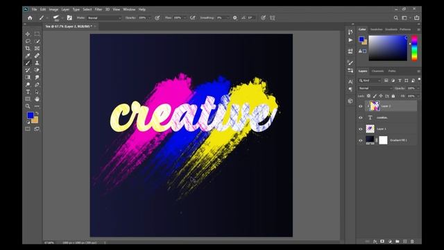Select the Pen tool

[x=37, y=85]
